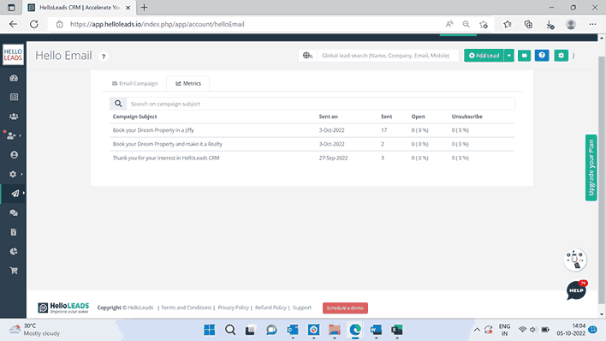Open the HelloLeads copyright link

tap(140, 308)
